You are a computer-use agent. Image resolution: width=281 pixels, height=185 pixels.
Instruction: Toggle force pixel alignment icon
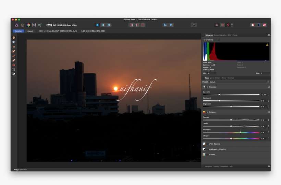point(217,25)
